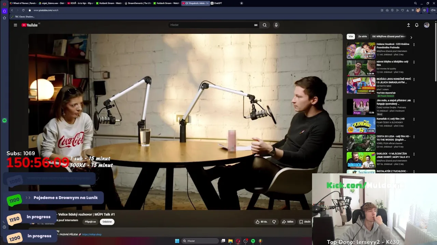Open the mikyr.shop link in description
437x245 pixels.
[91, 234]
